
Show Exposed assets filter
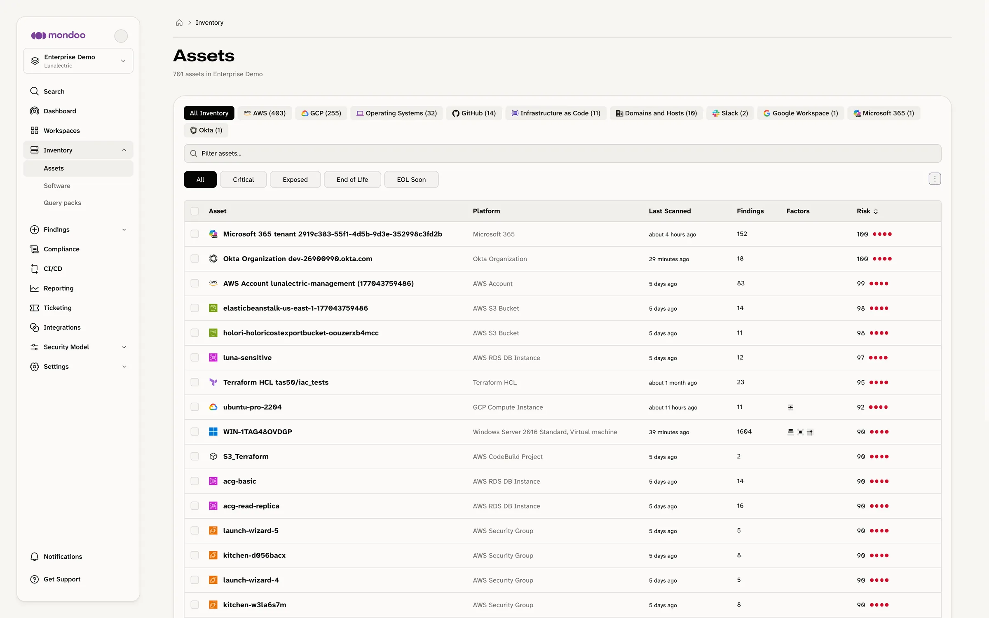tap(295, 180)
